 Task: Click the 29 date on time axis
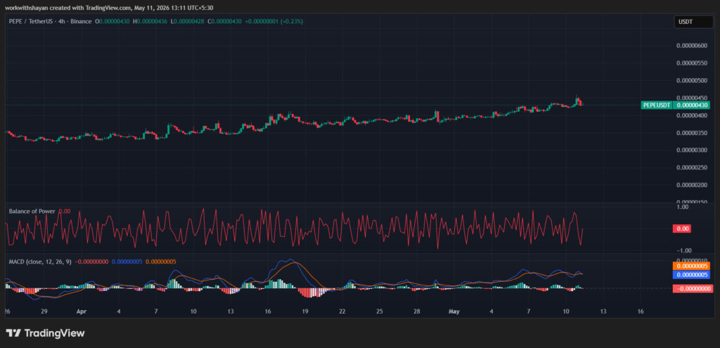click(x=44, y=311)
